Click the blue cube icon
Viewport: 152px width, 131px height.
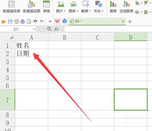click(x=65, y=21)
